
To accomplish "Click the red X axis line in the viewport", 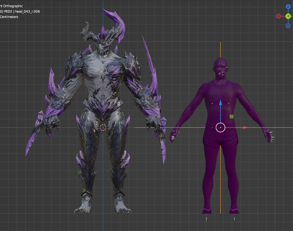I will point(30,127).
